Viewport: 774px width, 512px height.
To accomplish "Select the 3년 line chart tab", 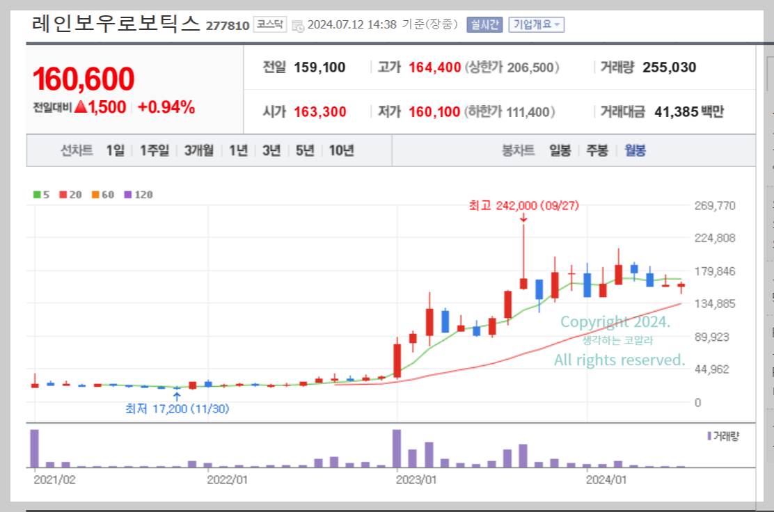I will 271,150.
